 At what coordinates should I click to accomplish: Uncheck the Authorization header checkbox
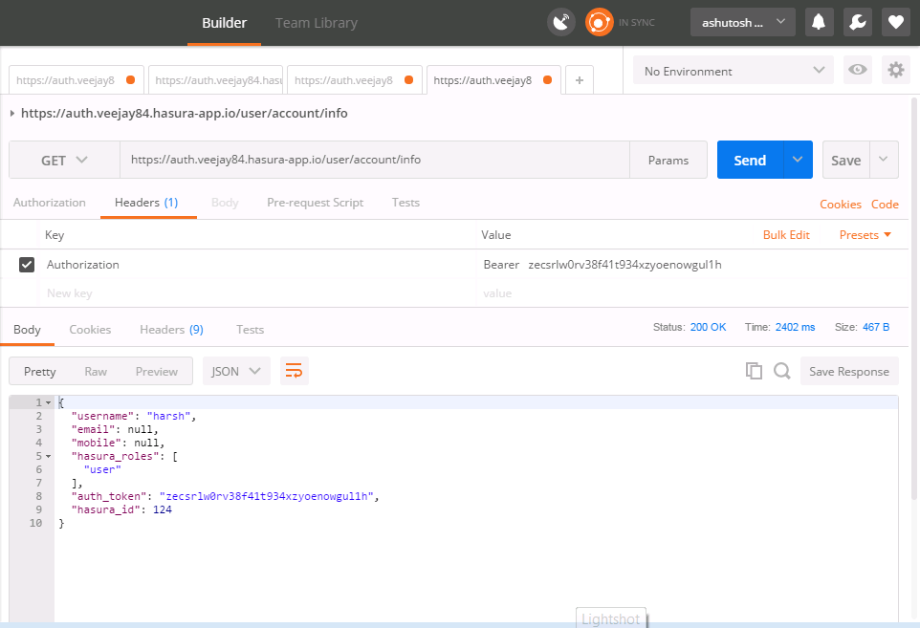click(x=27, y=265)
